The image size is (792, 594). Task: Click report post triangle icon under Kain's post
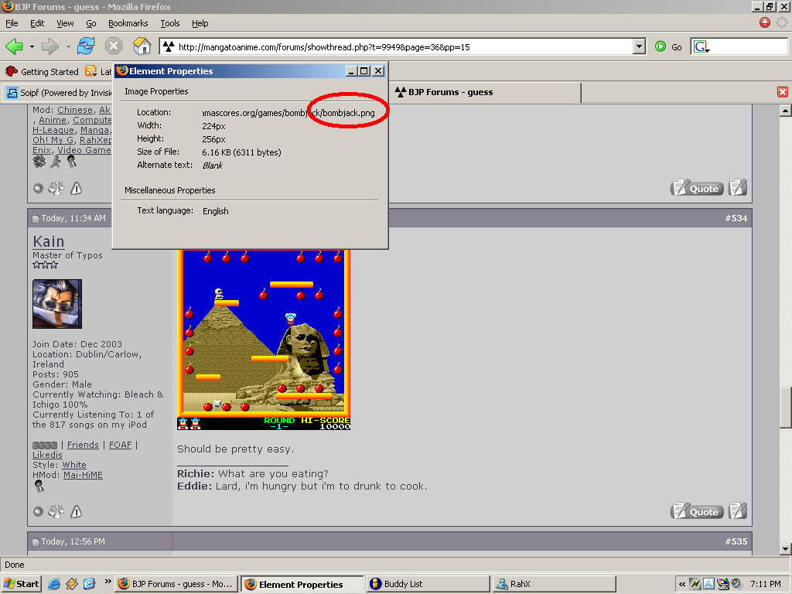[76, 512]
